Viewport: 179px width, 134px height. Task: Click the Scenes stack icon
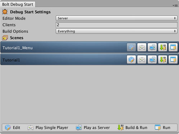pos(5,38)
